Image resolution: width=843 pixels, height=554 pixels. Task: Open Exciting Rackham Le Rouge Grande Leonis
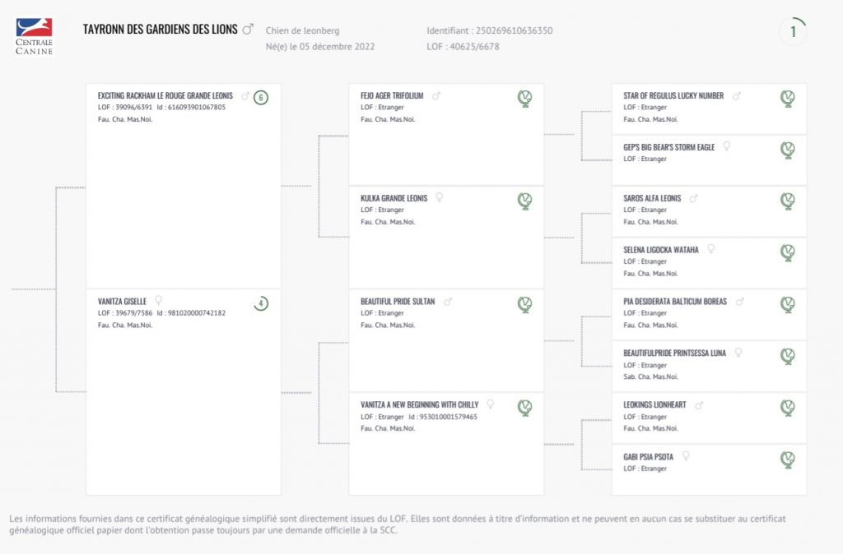[165, 96]
